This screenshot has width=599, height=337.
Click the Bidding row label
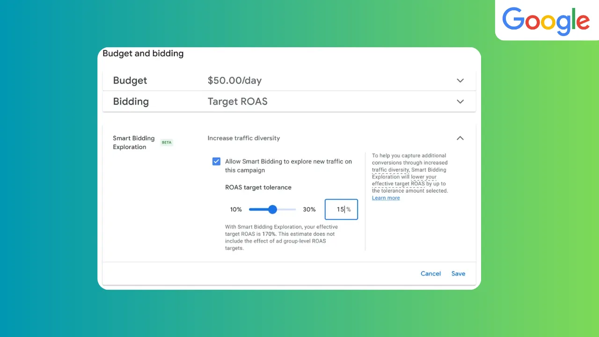pos(131,102)
